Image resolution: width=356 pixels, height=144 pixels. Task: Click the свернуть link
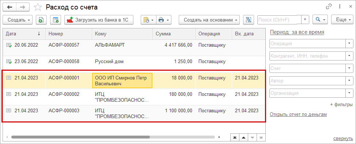click(343, 138)
